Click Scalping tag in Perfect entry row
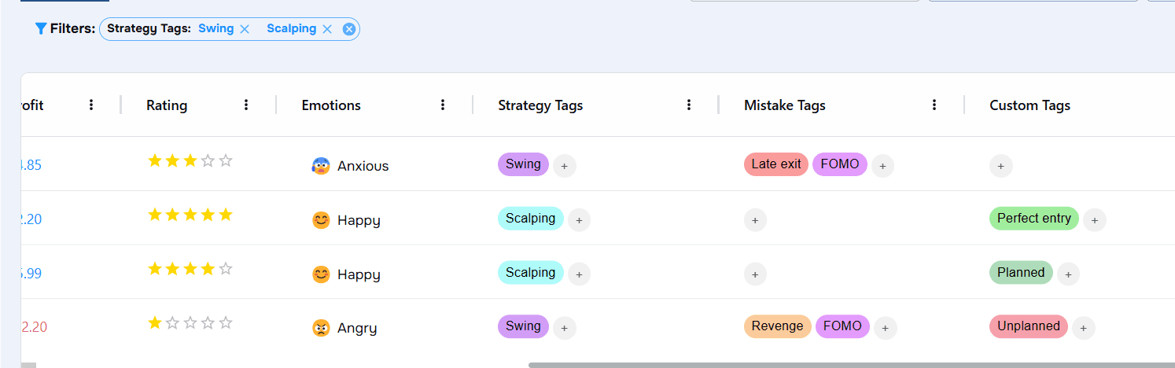The width and height of the screenshot is (1175, 368). (x=531, y=219)
